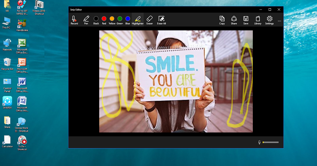The width and height of the screenshot is (317, 166).
Task: Open the Snip Editor Settings
Action: point(269,20)
